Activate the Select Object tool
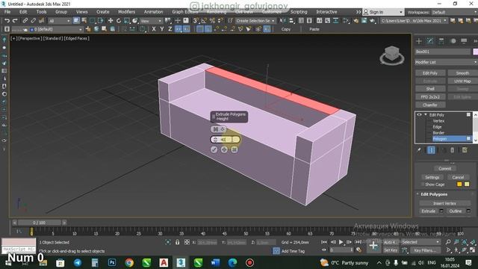The width and height of the screenshot is (478, 269). pos(76,21)
